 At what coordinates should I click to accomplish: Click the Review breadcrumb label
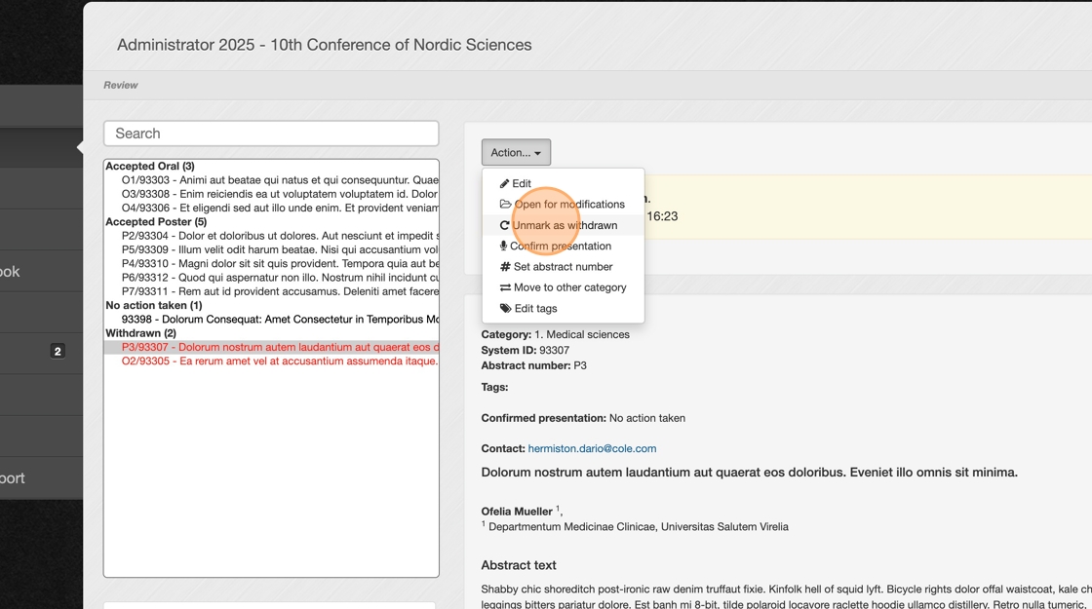121,85
